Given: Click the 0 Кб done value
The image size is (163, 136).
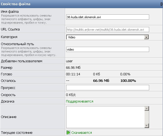Looking at the screenshot, I should point(97,74).
